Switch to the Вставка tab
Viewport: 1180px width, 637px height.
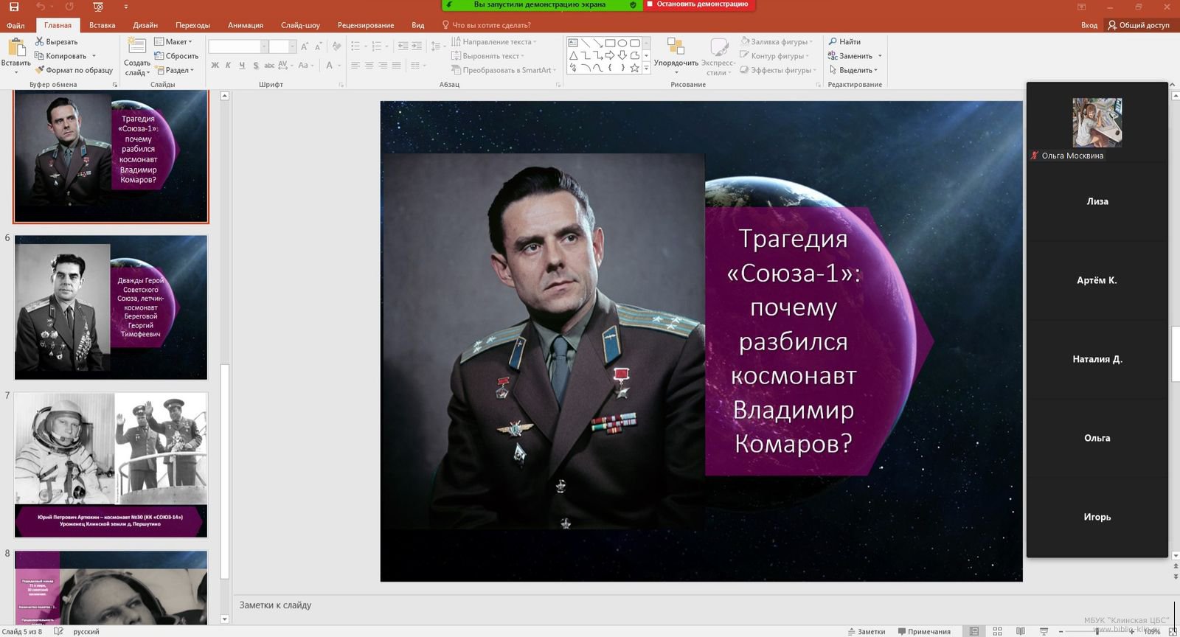[102, 25]
